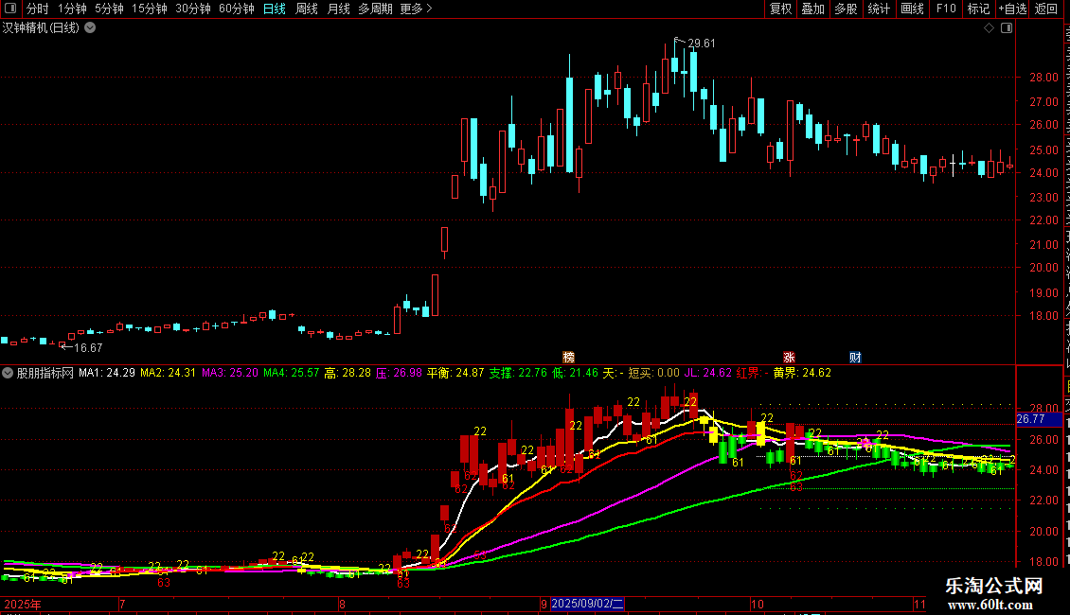Switch to 月线 monthly chart

point(338,9)
